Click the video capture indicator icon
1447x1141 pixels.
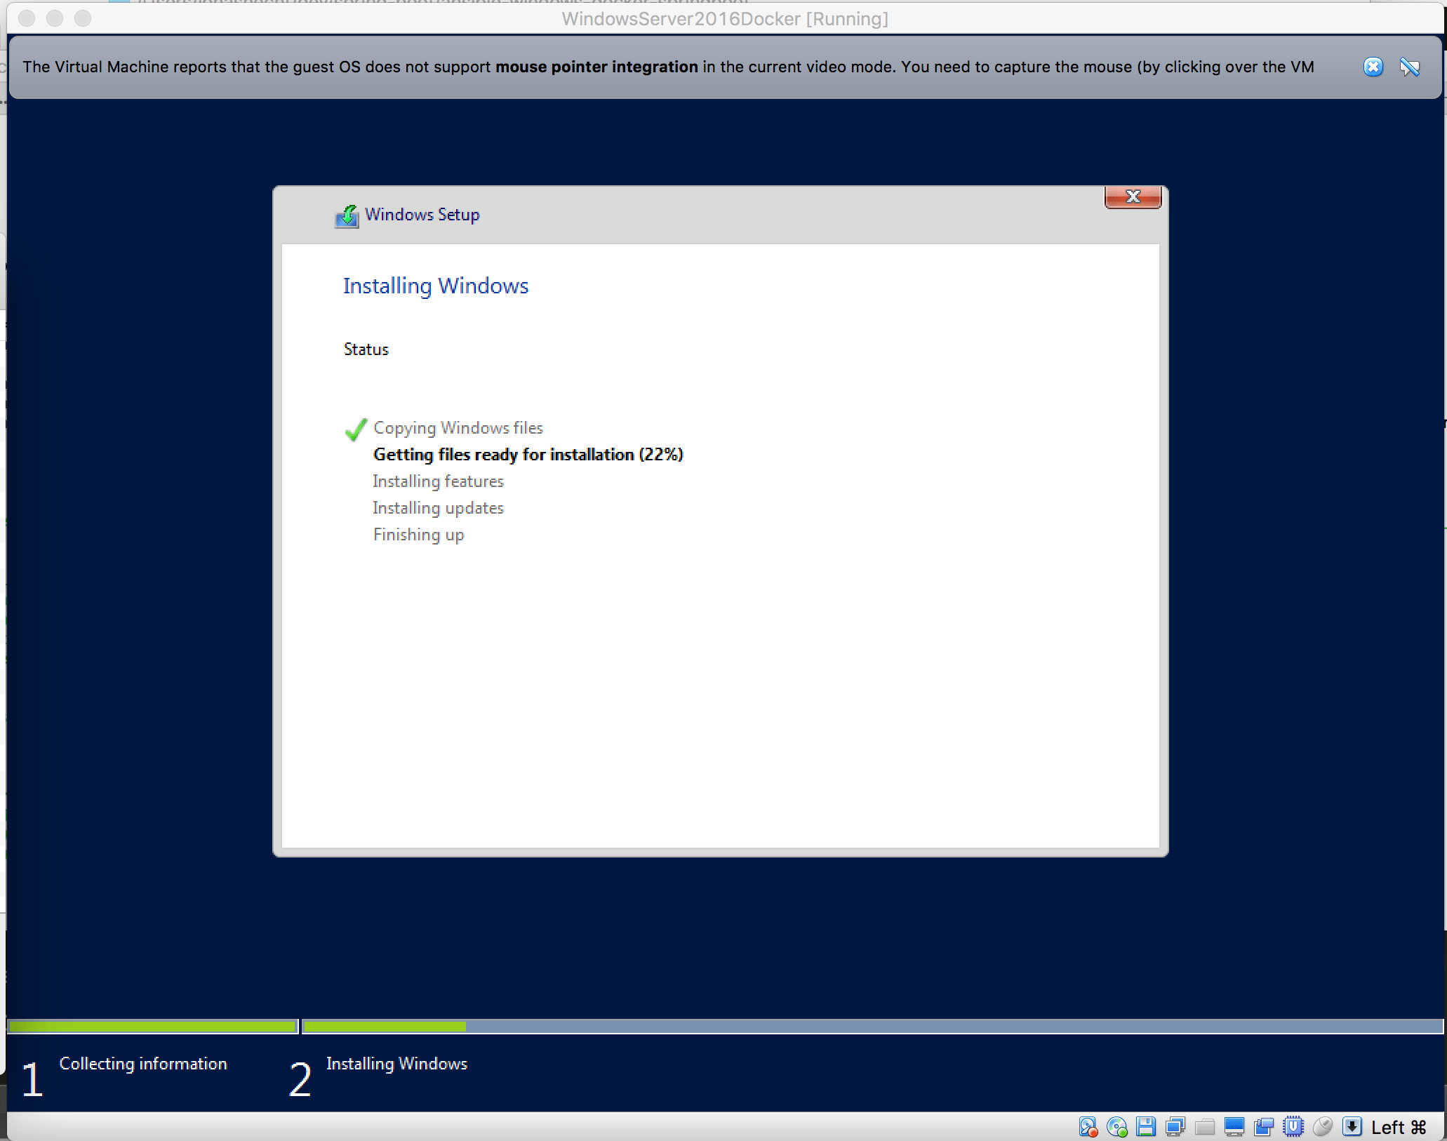click(1264, 1127)
